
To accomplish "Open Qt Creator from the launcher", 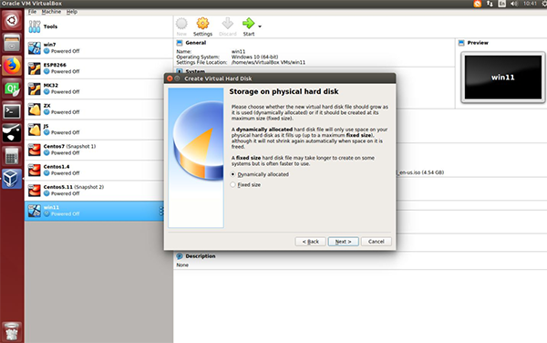I will [x=12, y=88].
